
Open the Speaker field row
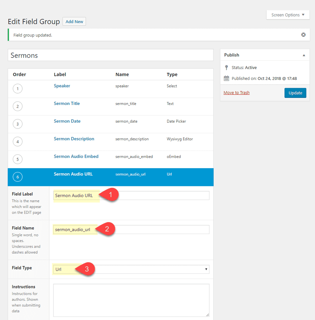click(x=62, y=86)
